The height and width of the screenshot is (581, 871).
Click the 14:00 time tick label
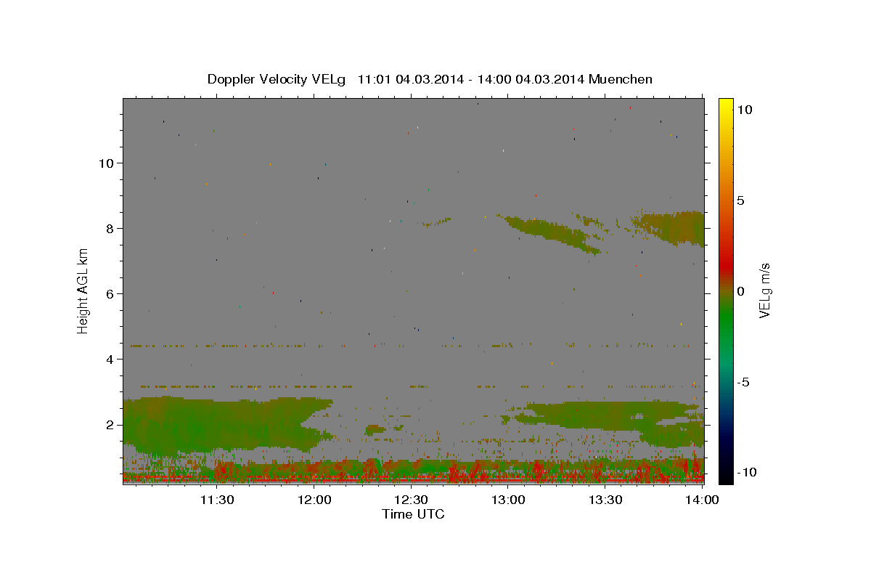pos(702,500)
